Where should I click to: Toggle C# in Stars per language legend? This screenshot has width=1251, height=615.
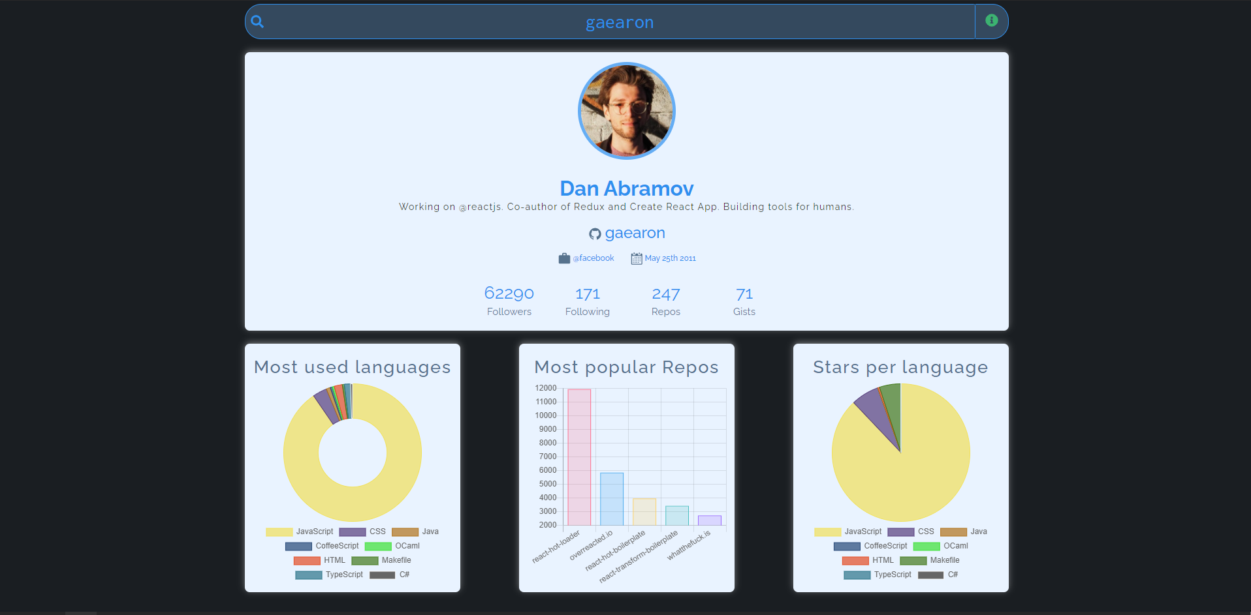[938, 575]
